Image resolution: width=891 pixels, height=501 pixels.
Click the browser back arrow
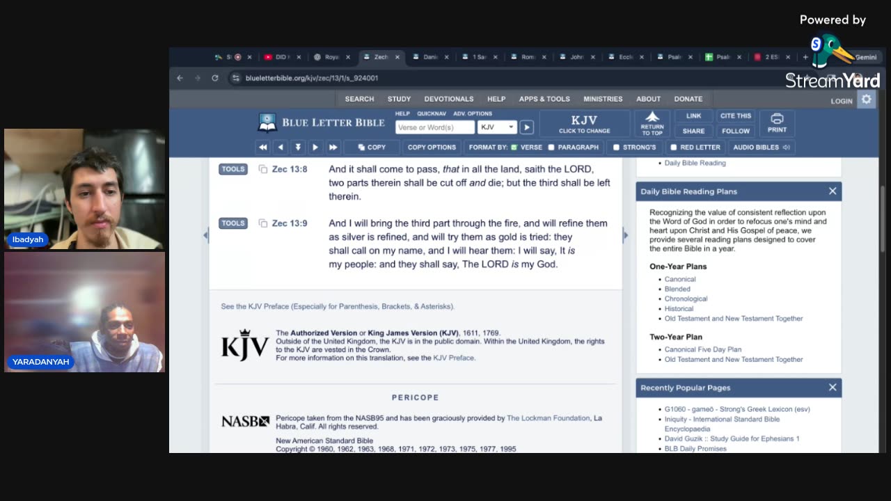180,78
